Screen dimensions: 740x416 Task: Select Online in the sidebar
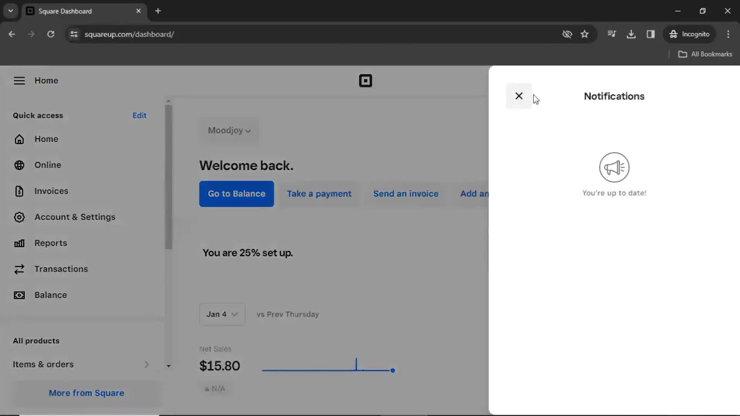point(48,165)
